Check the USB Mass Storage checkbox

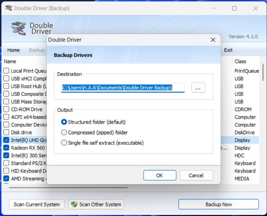[x=6, y=102]
